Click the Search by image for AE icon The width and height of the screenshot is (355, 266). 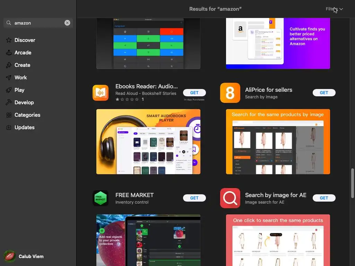(x=230, y=198)
